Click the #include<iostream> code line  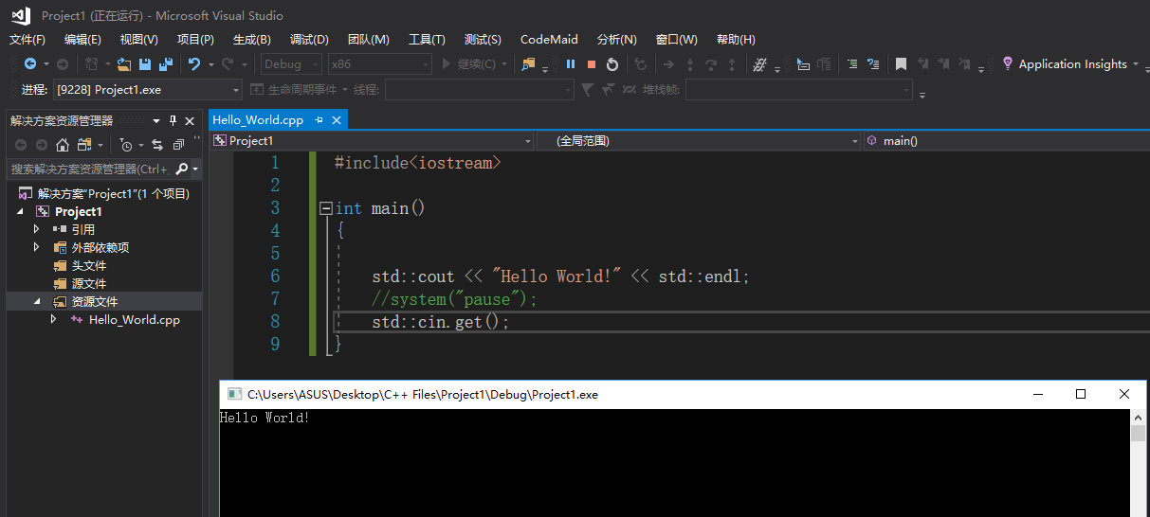click(x=418, y=163)
